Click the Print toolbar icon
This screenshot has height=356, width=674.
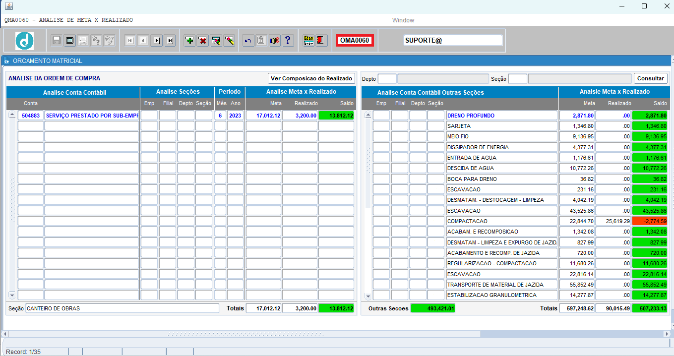click(x=83, y=41)
